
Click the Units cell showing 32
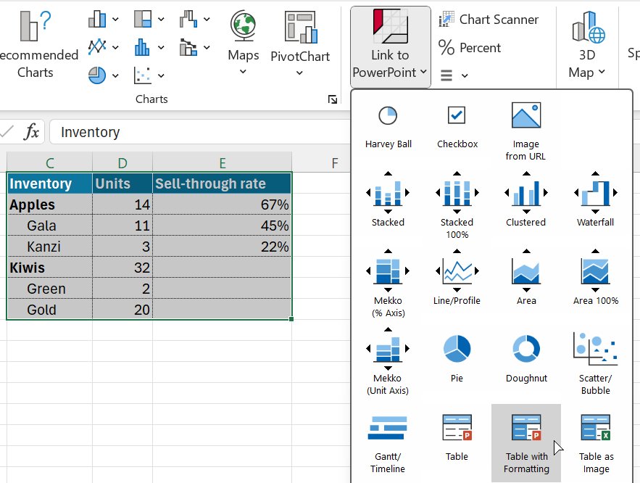pos(122,268)
